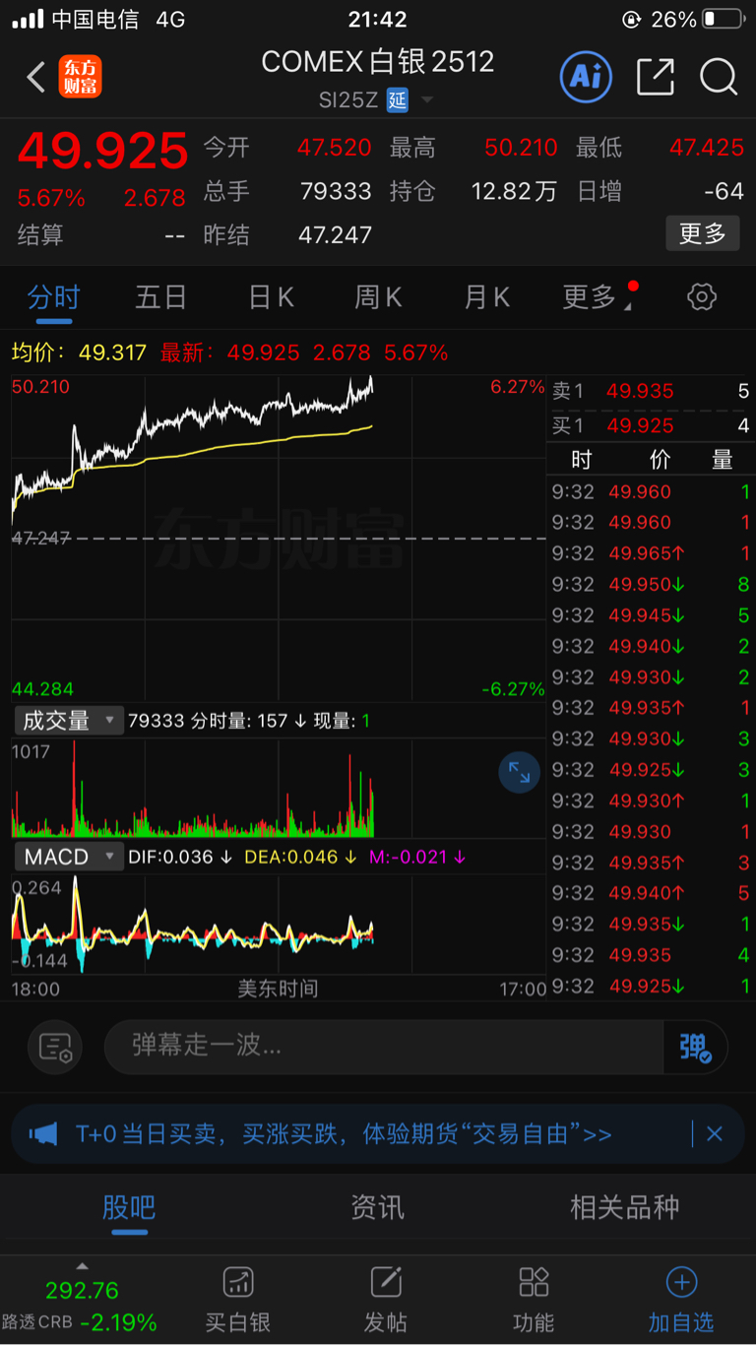Screen dimensions: 756x1345
Task: Tap the 均价 49.317 label
Action: click(80, 352)
